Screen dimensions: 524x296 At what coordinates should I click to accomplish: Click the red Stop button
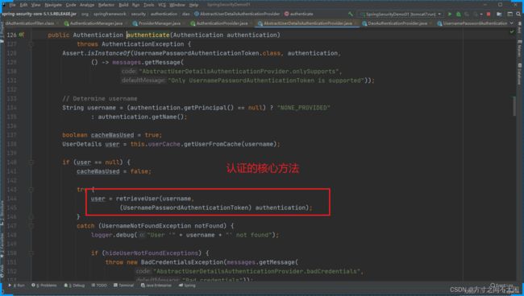coord(489,14)
